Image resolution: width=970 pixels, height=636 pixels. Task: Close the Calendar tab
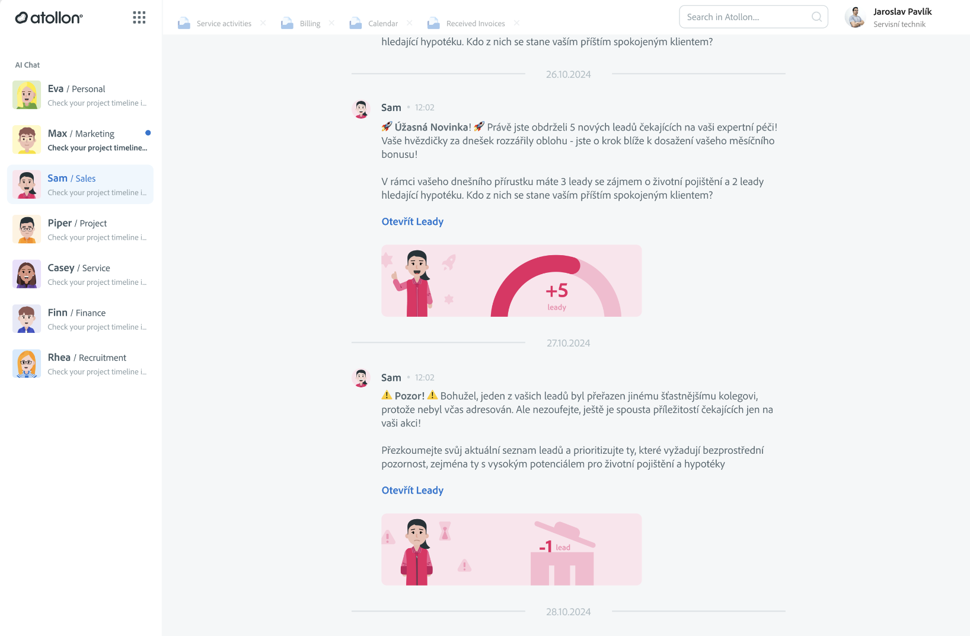[409, 23]
